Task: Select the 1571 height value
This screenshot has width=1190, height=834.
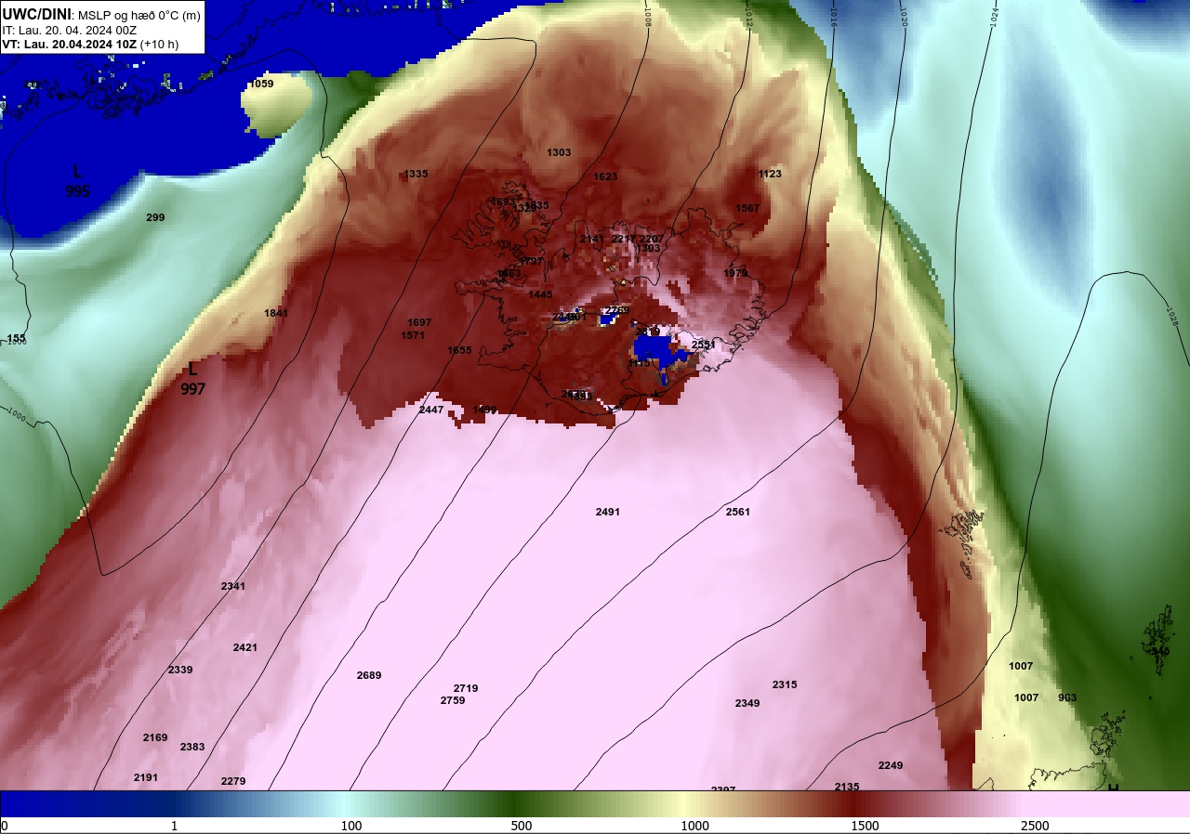Action: click(x=413, y=335)
